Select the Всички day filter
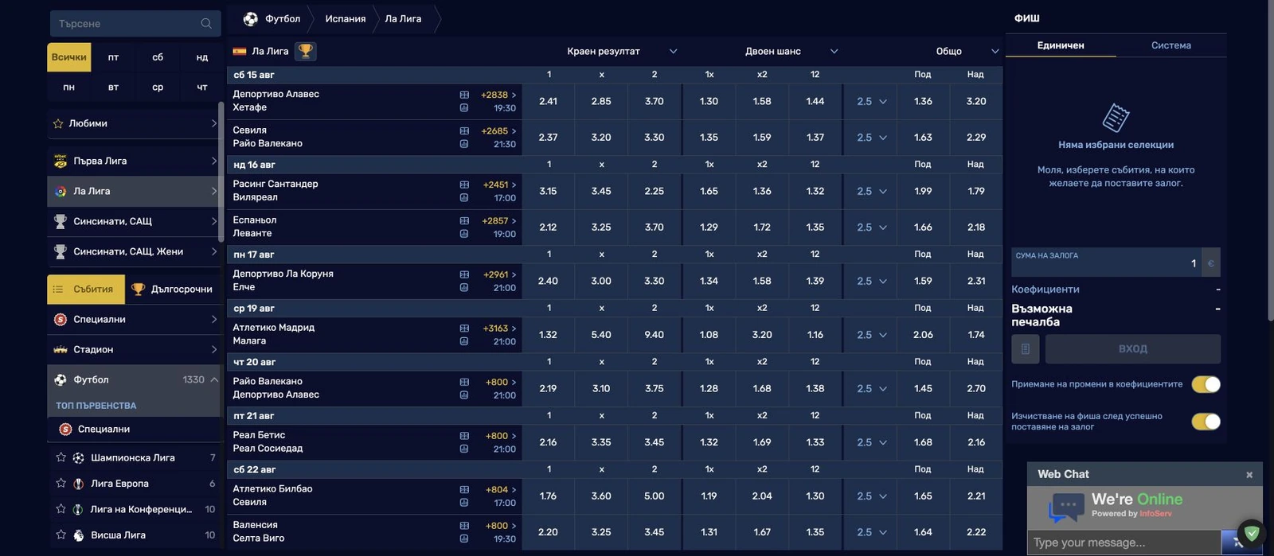Image resolution: width=1274 pixels, height=556 pixels. tap(69, 57)
